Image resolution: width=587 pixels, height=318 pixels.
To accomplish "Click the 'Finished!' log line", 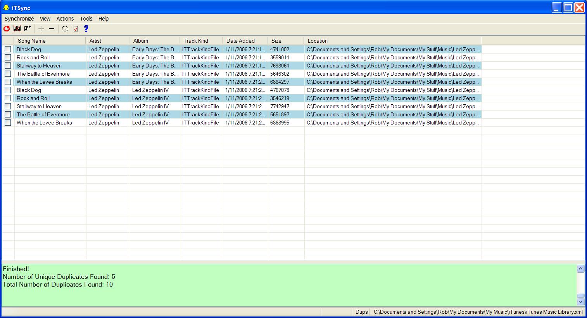I will tap(16, 269).
